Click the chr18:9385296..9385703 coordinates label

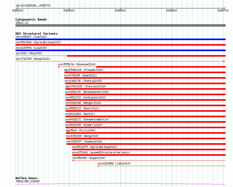coord(33,6)
